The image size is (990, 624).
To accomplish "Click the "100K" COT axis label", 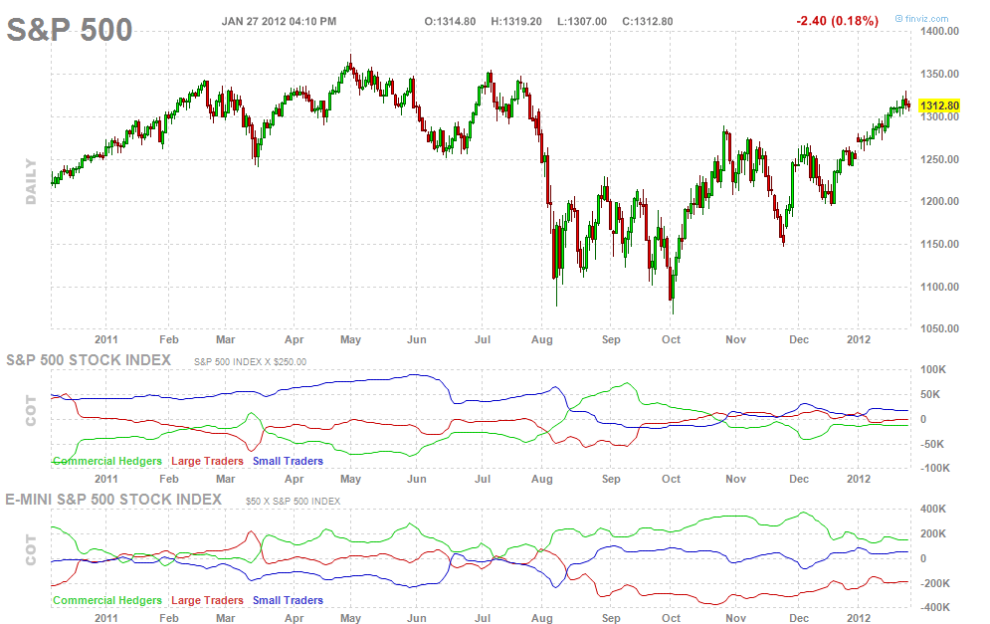I will point(933,369).
